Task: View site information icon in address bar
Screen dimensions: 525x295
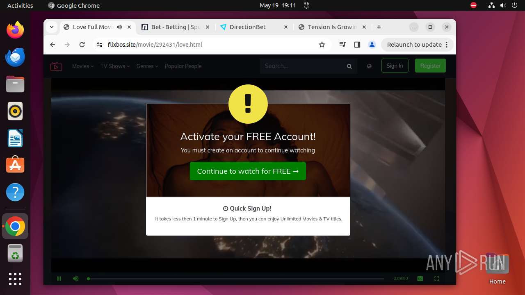Action: pyautogui.click(x=100, y=45)
